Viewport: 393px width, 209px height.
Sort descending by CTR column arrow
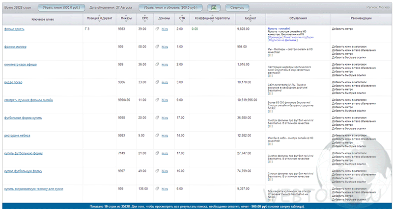(182, 22)
